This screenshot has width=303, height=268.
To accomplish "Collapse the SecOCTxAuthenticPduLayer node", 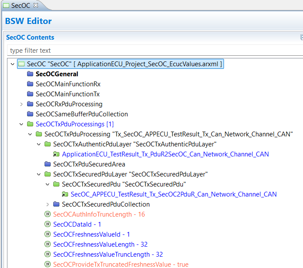I will click(x=39, y=144).
